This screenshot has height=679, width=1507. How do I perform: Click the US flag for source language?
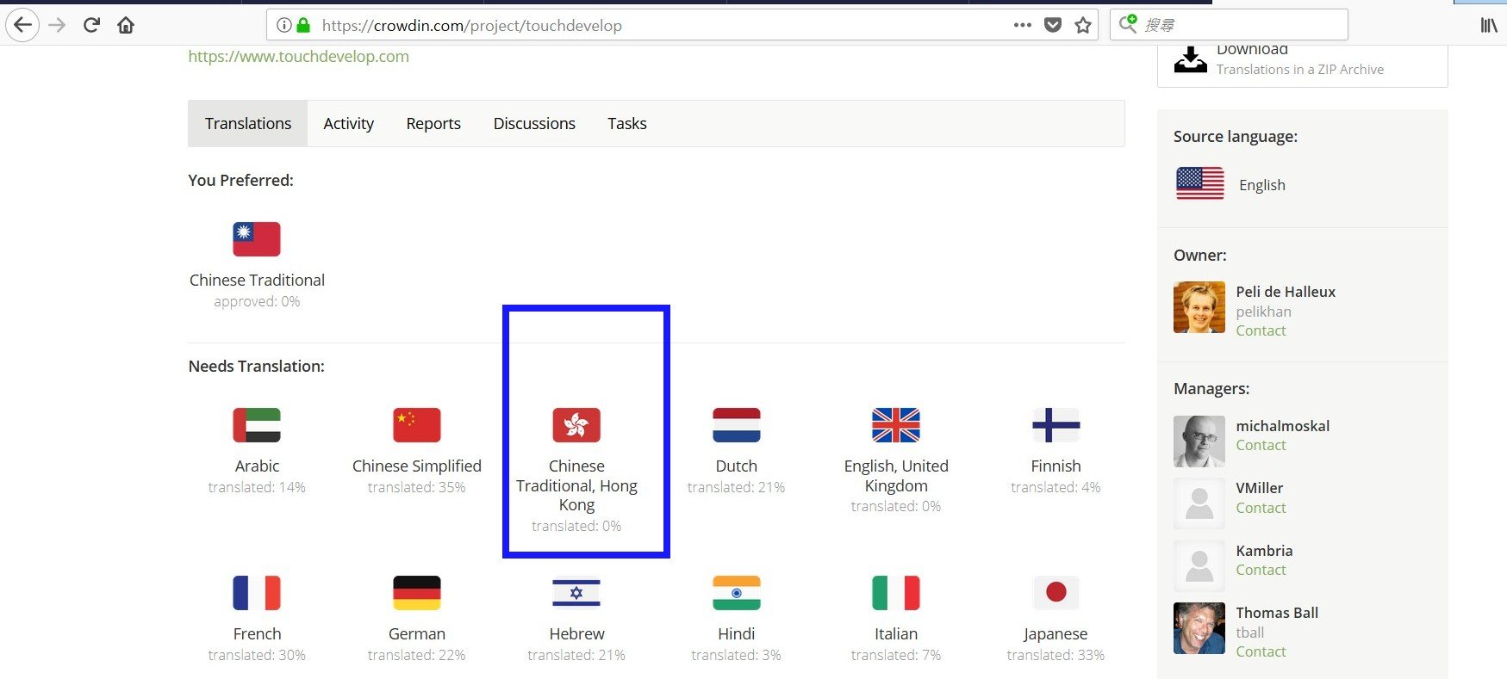click(x=1200, y=183)
